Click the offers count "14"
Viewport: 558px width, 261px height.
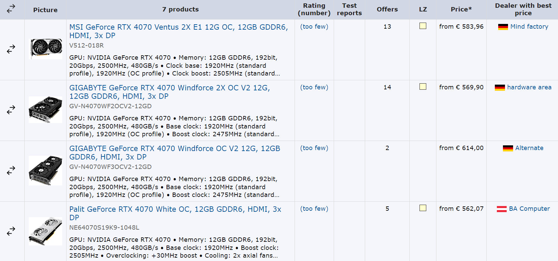click(x=387, y=87)
